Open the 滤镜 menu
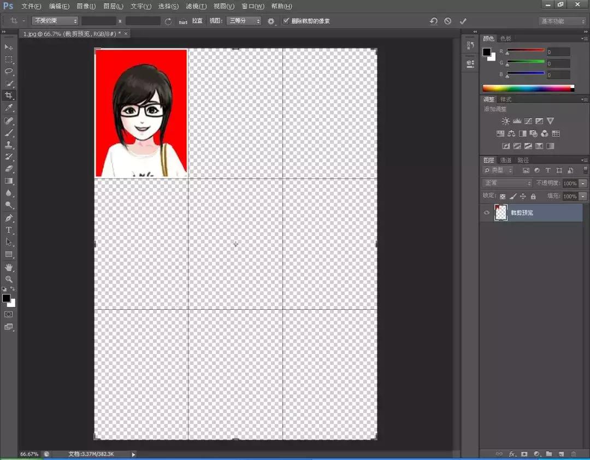The width and height of the screenshot is (590, 460). (x=197, y=6)
